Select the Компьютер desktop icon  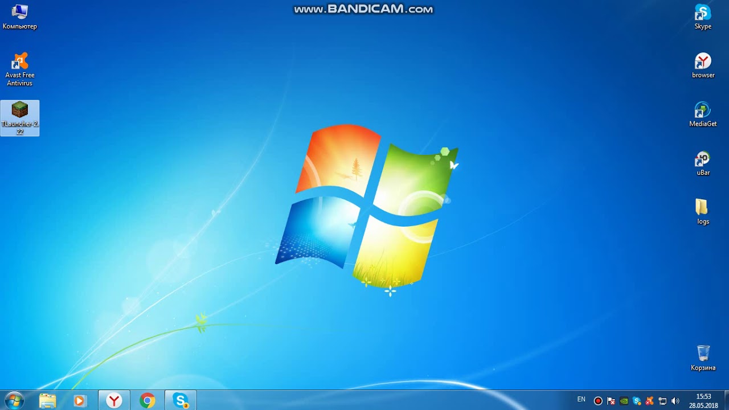[x=20, y=17]
